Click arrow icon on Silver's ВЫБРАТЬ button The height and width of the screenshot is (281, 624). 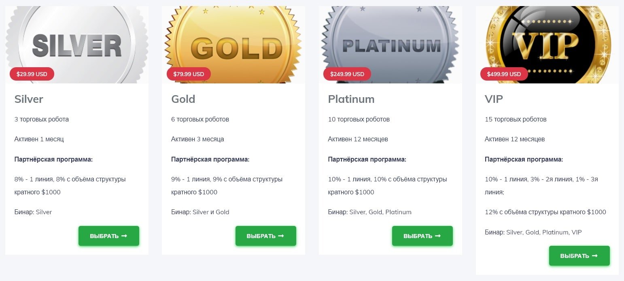pos(124,236)
